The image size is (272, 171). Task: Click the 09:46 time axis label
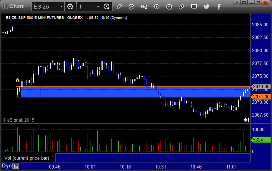point(55,167)
